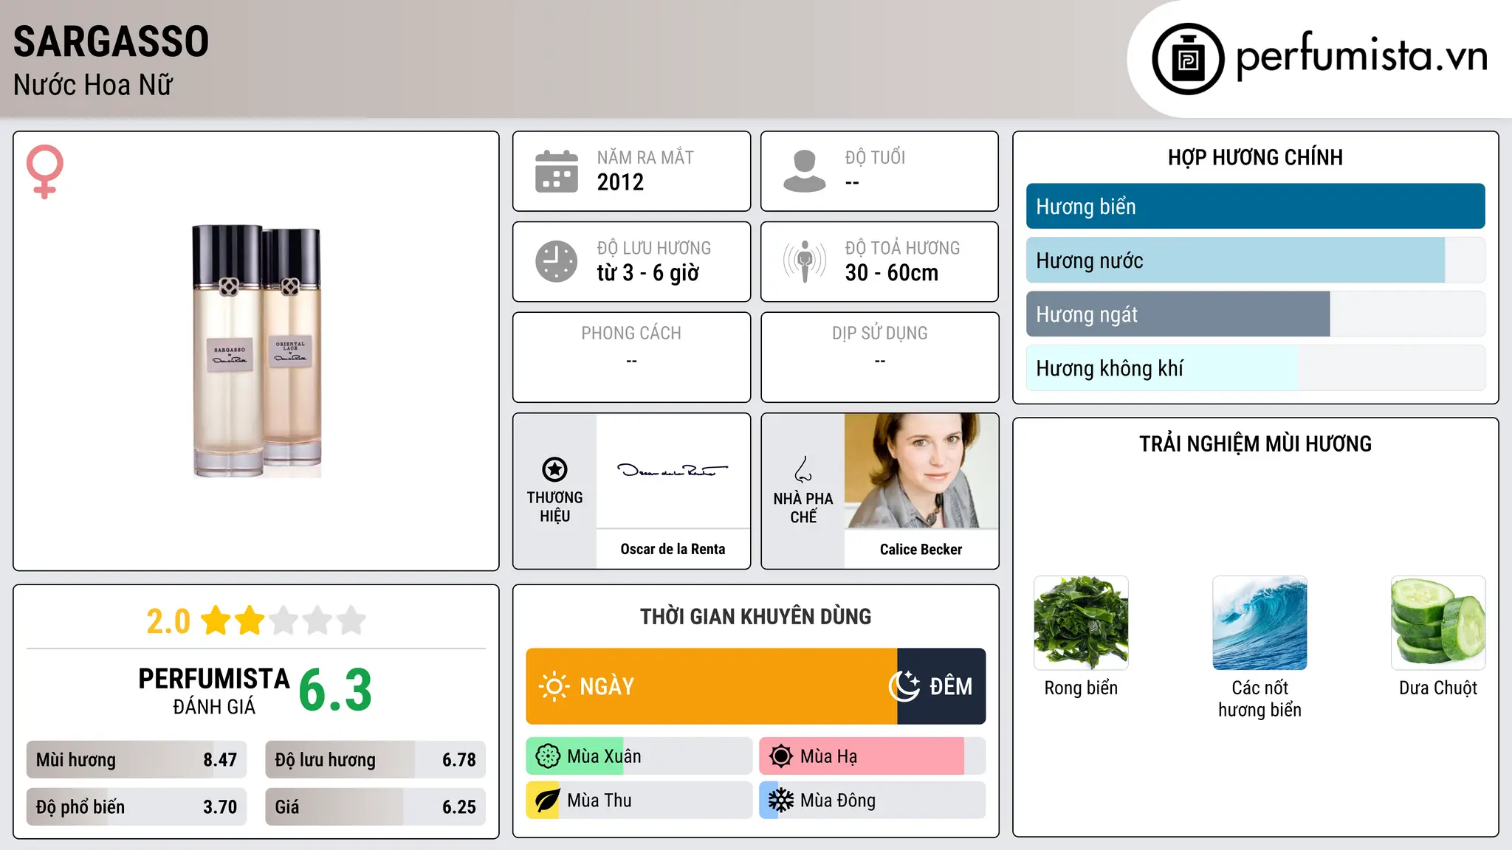1512x850 pixels.
Task: Click the five-star rating row
Action: [283, 621]
